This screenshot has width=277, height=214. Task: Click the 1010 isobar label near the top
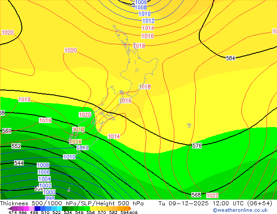tap(145, 14)
